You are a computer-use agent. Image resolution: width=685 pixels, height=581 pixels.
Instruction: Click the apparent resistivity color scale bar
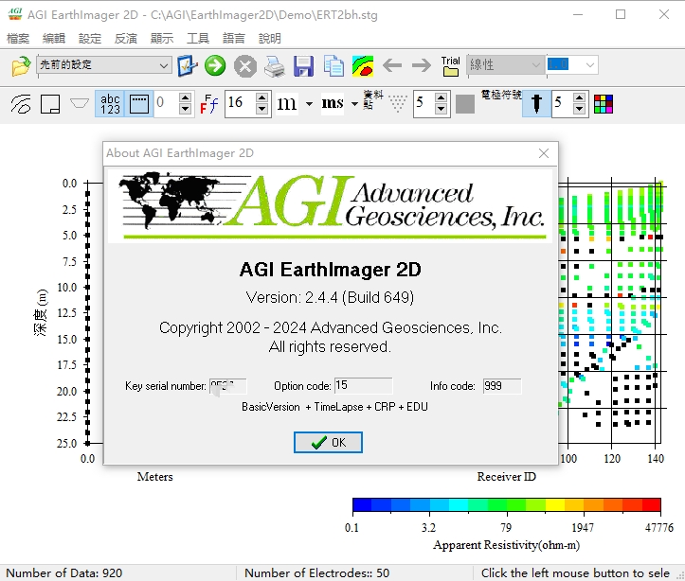(507, 504)
